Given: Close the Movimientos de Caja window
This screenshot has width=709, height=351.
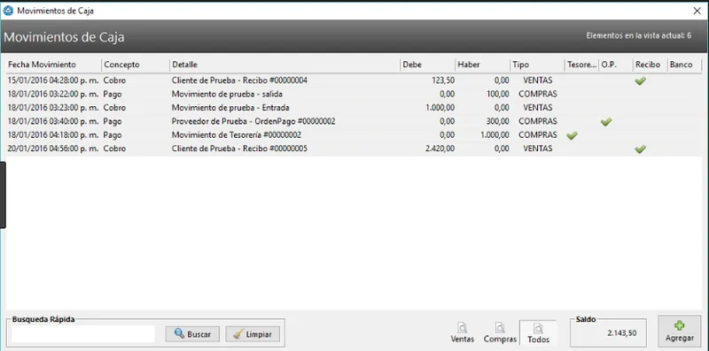Looking at the screenshot, I should [x=697, y=11].
